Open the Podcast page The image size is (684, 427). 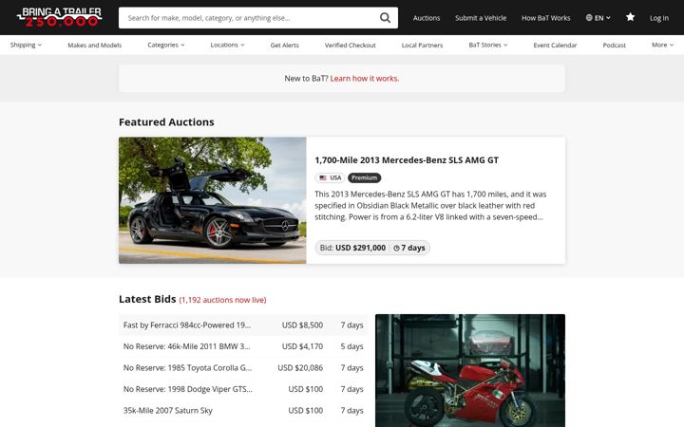(x=614, y=45)
